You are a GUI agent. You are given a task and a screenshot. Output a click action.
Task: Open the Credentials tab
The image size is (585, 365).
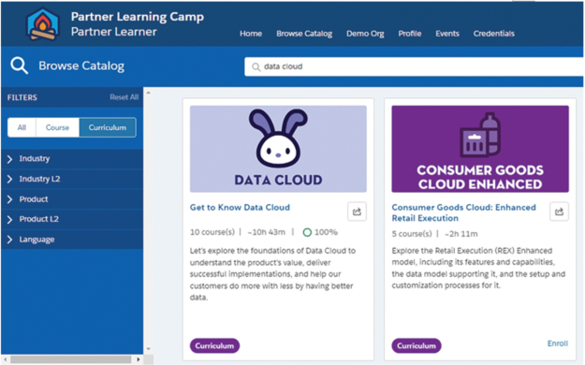pos(494,34)
